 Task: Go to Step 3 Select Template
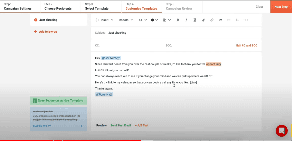(101, 7)
